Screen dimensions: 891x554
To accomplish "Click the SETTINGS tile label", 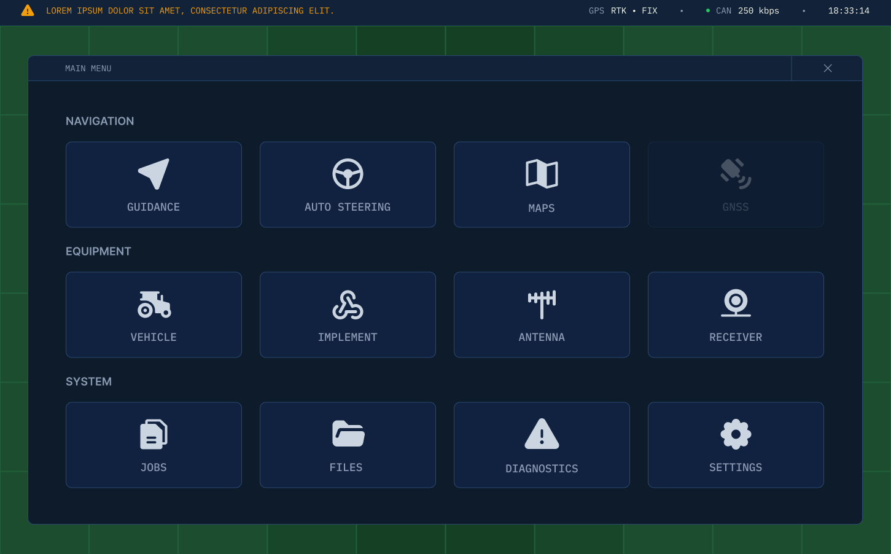I will coord(736,467).
